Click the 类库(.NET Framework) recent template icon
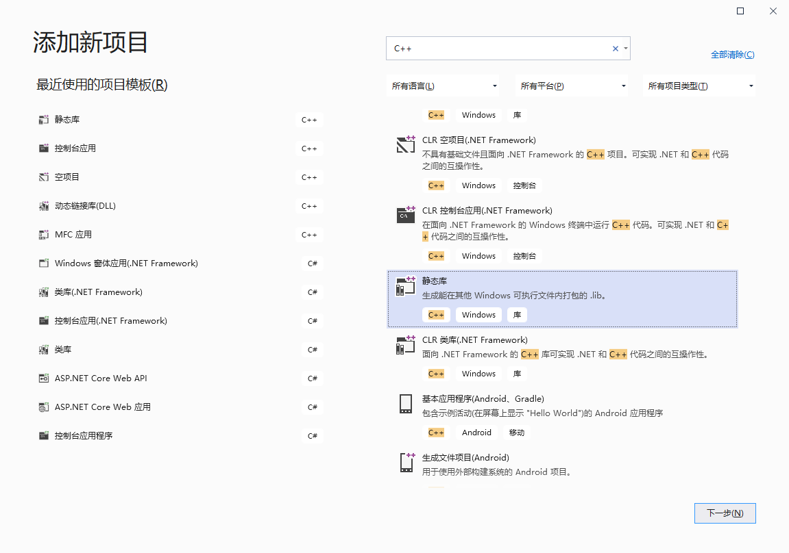This screenshot has height=553, width=789. coord(44,292)
